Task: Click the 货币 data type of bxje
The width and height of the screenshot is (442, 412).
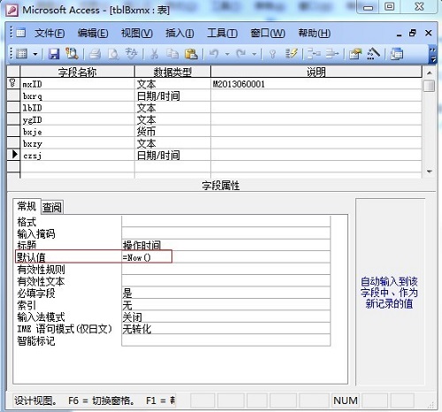Action: click(172, 132)
